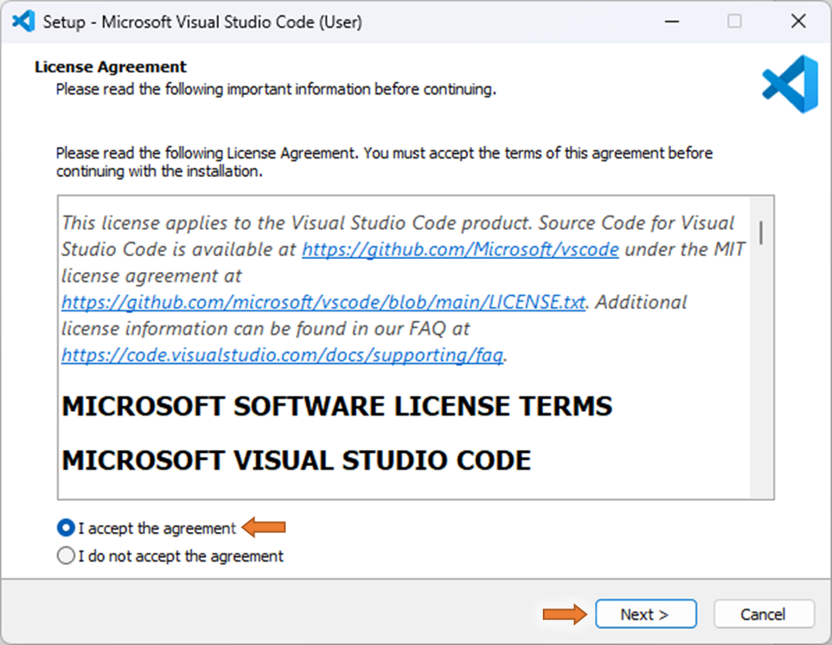Screen dimensions: 832x645
Task: Click 'MICROSOFT VISUAL STUDIO CODE' heading
Action: click(296, 460)
